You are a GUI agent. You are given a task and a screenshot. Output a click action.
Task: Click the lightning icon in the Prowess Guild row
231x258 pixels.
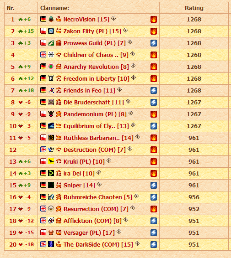pyautogui.click(x=154, y=43)
